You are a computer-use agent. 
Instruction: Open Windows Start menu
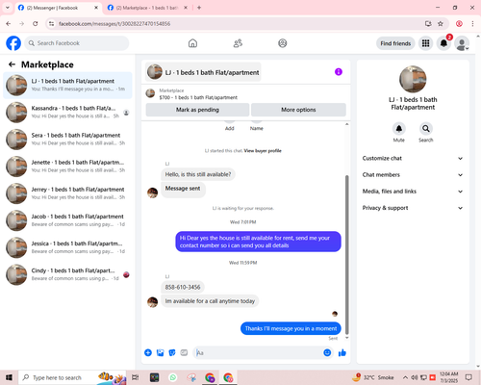[9, 377]
